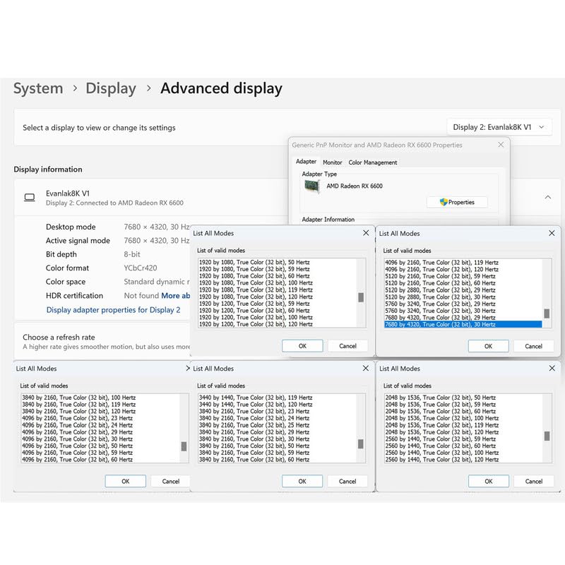Close the dialog listing 7680 by 4320 modes
The width and height of the screenshot is (565, 565).
pyautogui.click(x=551, y=233)
